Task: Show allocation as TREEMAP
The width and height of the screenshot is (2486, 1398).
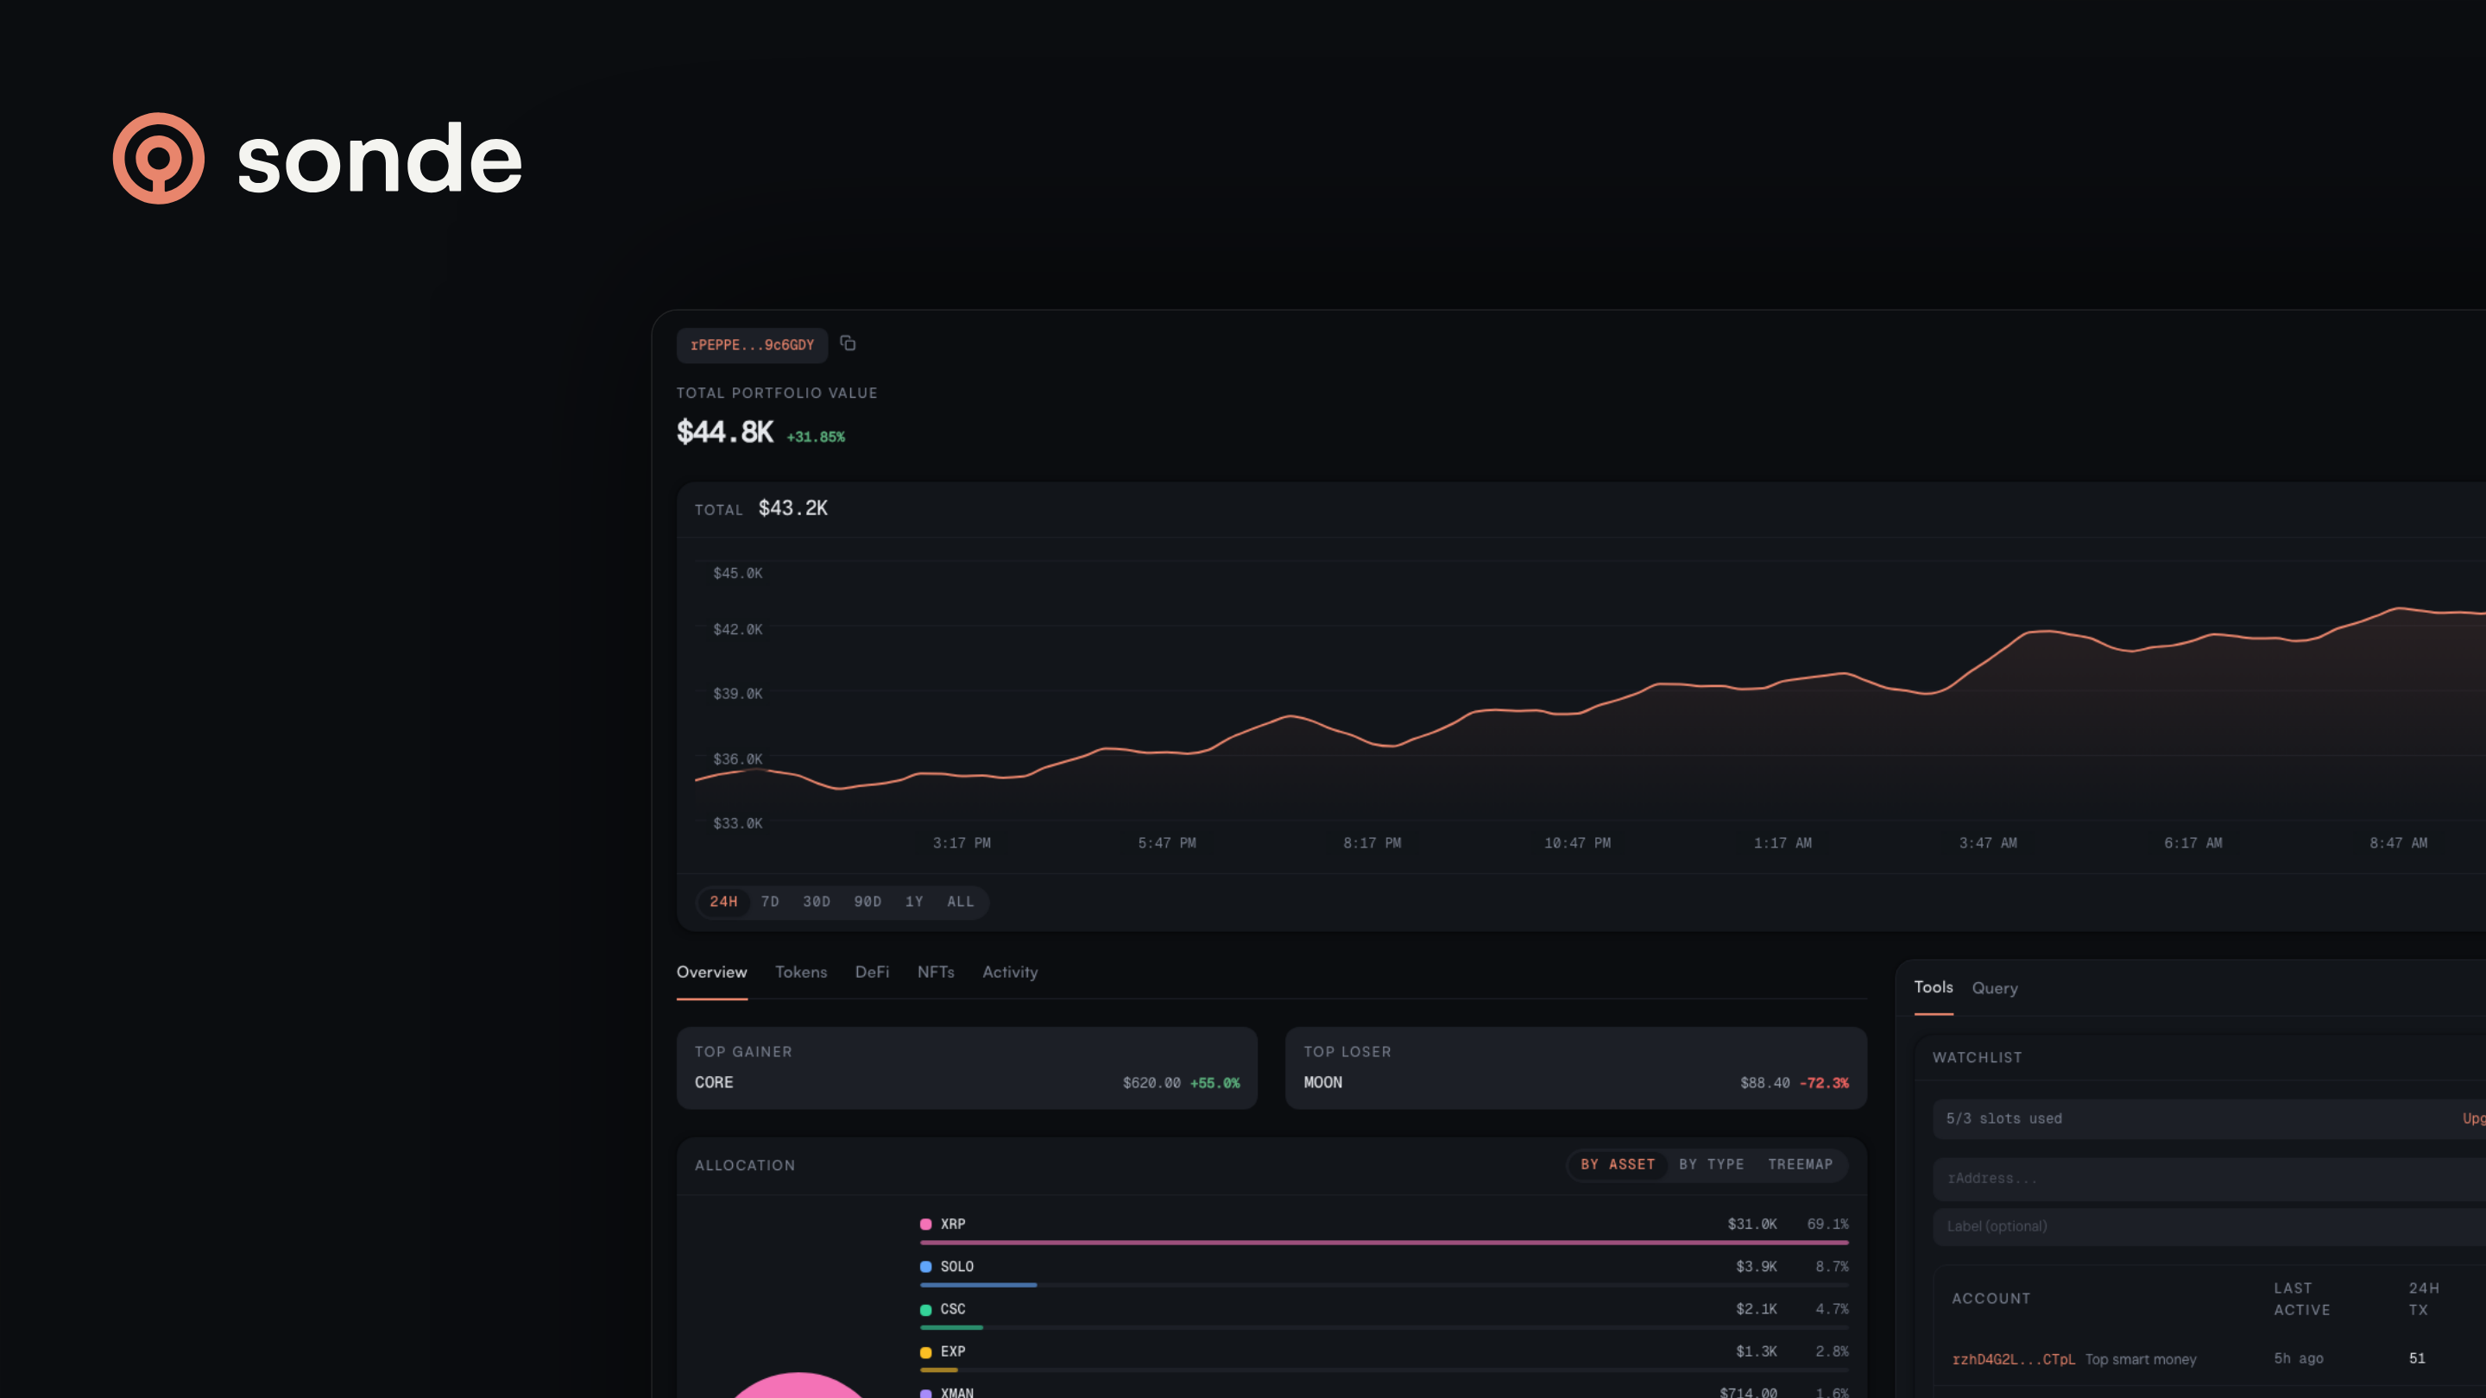Action: 1800,1164
